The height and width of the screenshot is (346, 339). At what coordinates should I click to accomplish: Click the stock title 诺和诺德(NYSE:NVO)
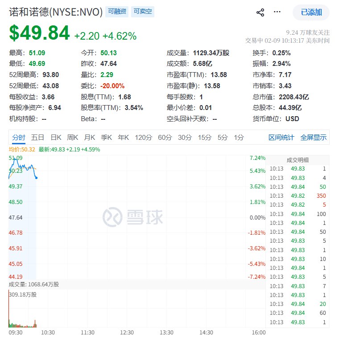56,12
